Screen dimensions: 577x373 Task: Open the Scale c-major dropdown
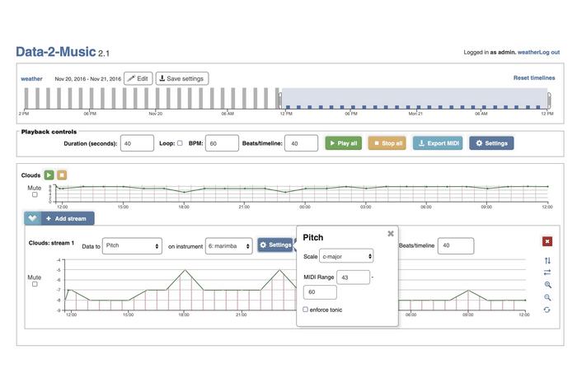pos(347,257)
